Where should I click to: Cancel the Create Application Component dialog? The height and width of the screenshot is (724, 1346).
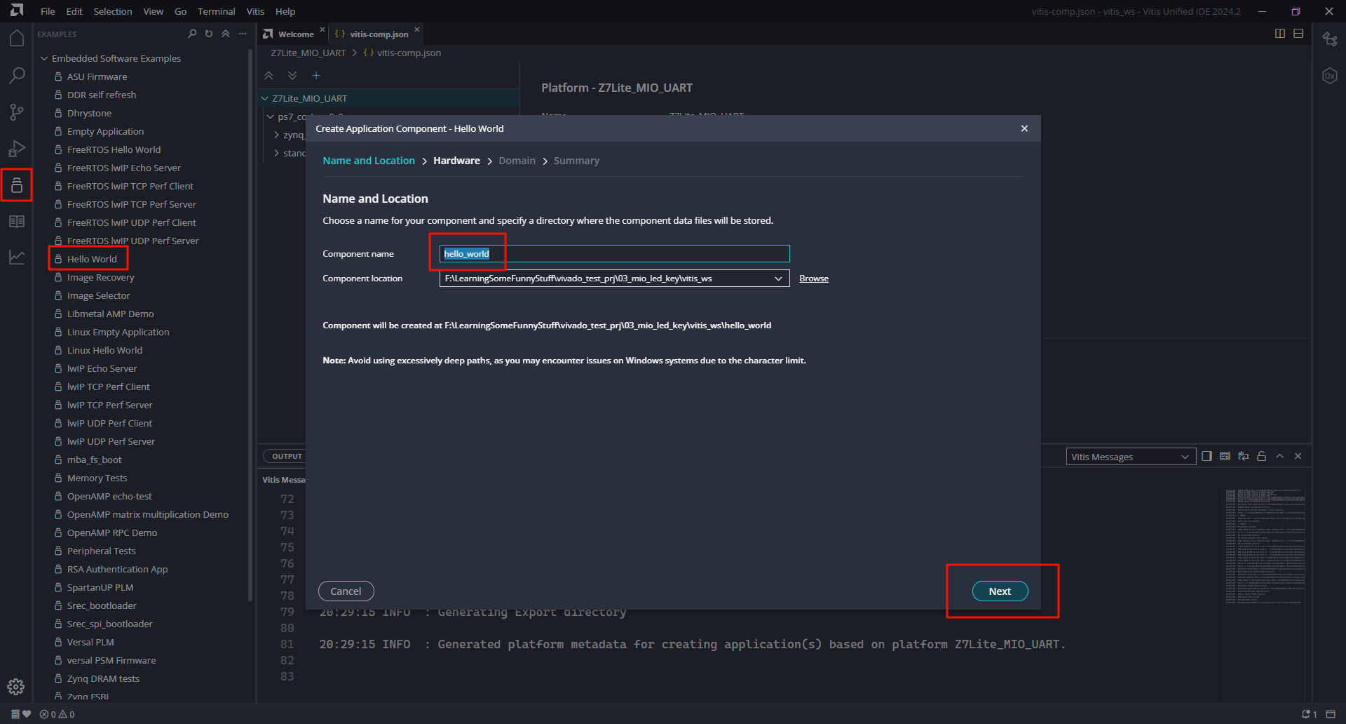click(x=346, y=591)
